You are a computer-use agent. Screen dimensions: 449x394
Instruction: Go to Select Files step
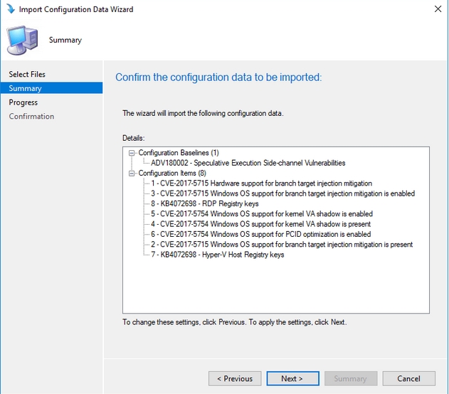pyautogui.click(x=27, y=74)
